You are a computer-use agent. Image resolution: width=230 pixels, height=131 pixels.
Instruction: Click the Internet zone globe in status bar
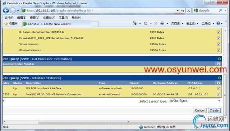(141, 127)
